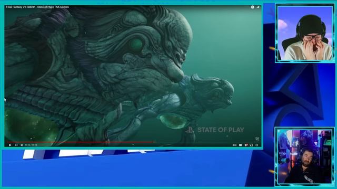Click the elapsed time display in player controls
337x189 pixels.
click(x=31, y=145)
